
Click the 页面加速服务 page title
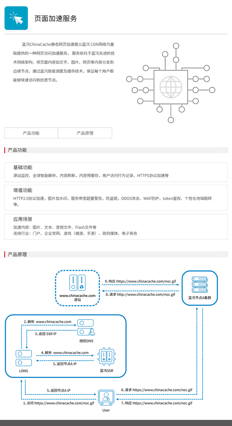pos(55,18)
